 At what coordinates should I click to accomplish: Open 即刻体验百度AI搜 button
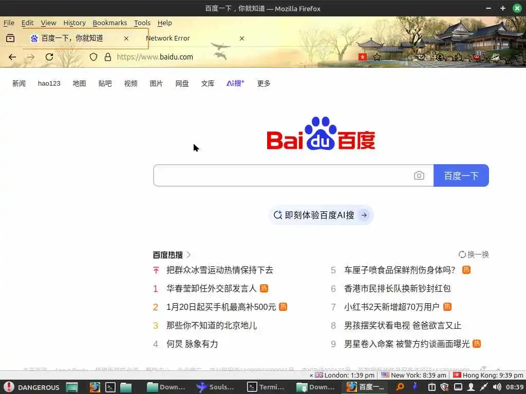pos(321,215)
